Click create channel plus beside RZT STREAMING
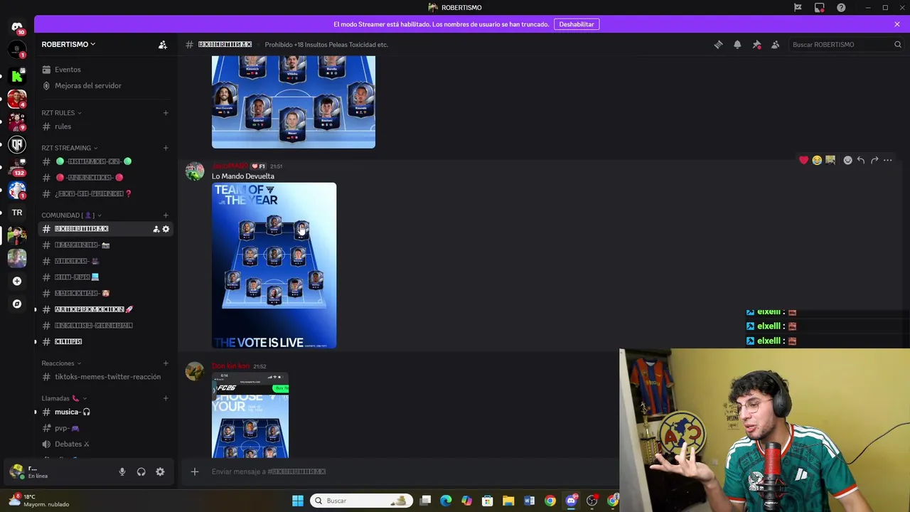 [166, 148]
